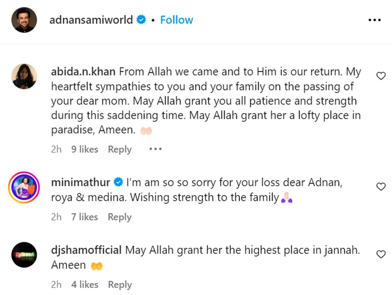Follow the adnansamiworld account

[177, 20]
